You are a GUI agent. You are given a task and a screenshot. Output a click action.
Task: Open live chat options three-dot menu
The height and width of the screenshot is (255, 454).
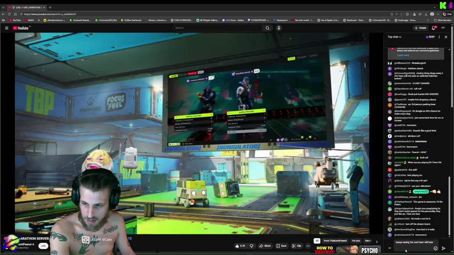(x=439, y=37)
